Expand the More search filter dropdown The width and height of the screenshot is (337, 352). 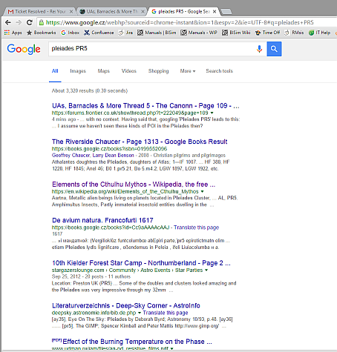[x=188, y=71]
